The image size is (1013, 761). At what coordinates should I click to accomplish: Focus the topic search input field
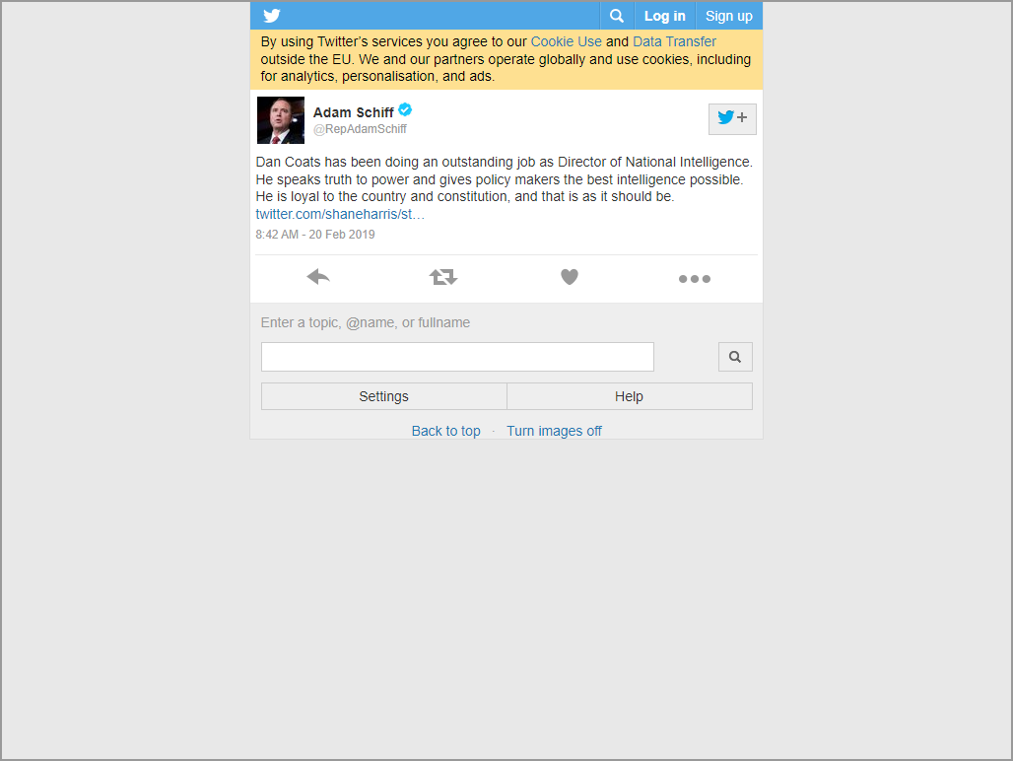click(x=457, y=357)
